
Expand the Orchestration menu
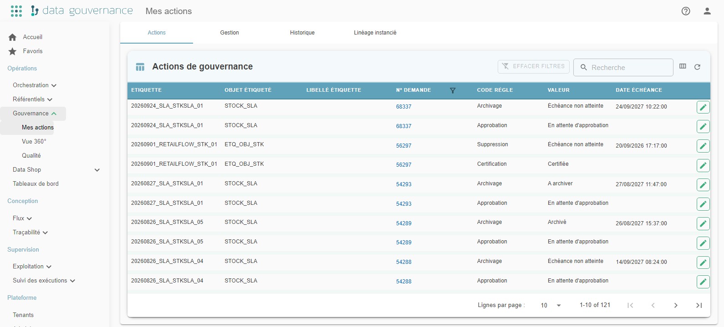(54, 85)
